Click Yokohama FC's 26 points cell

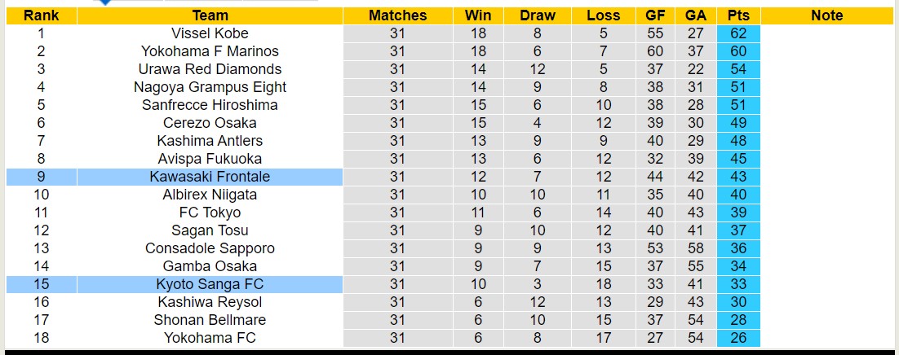(x=738, y=338)
